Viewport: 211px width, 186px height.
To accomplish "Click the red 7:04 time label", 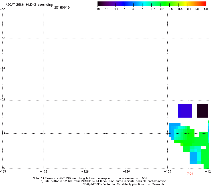I will [x=190, y=174].
